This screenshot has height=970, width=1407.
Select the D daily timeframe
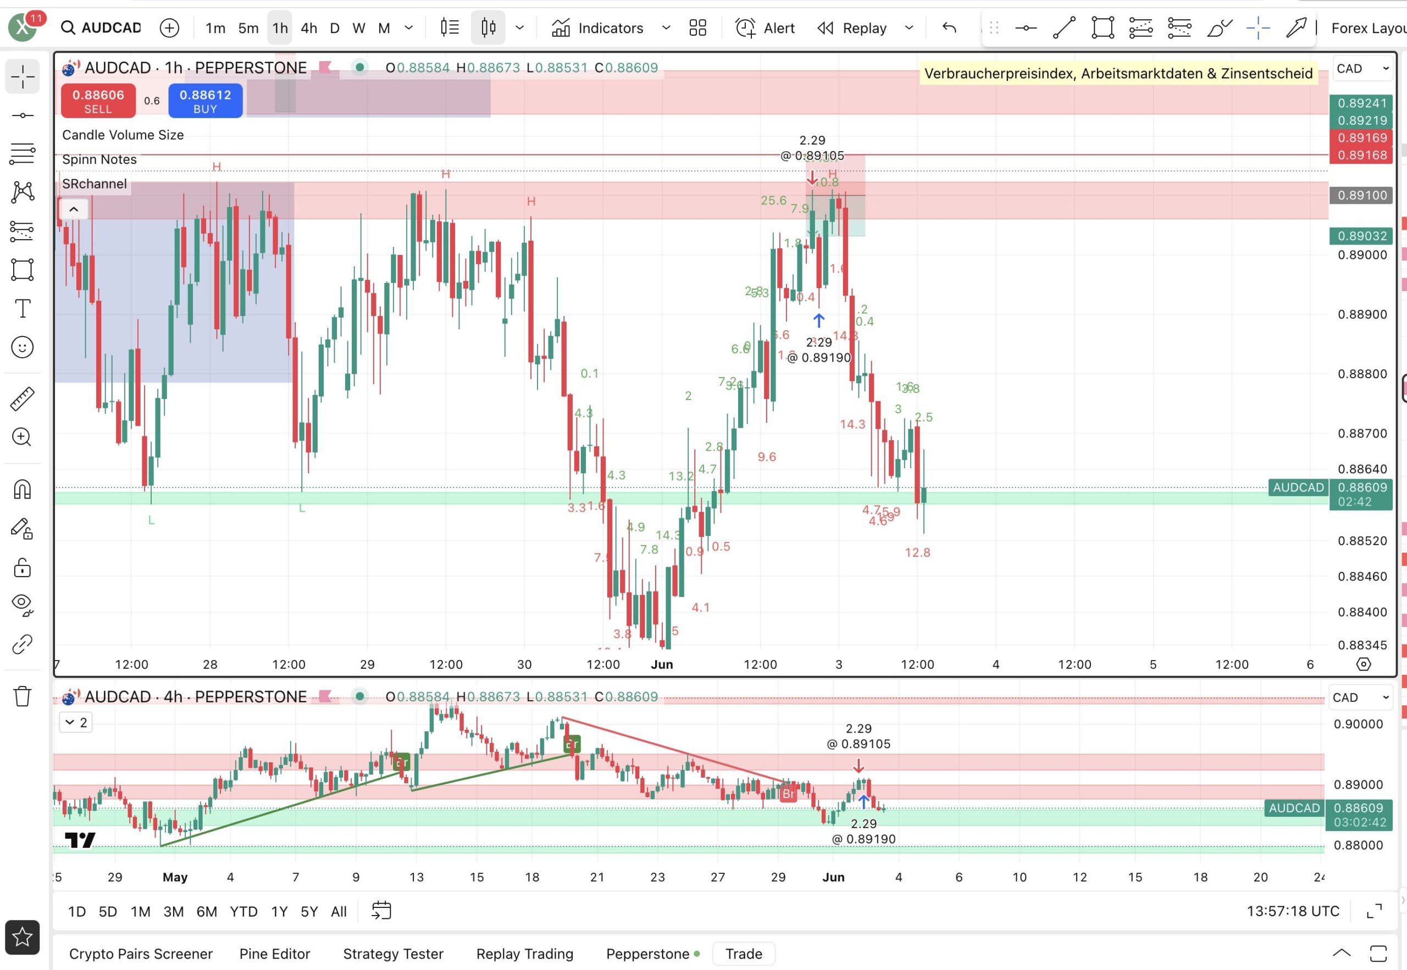click(x=334, y=28)
